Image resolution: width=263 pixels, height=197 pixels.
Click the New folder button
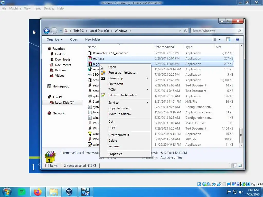pyautogui.click(x=93, y=40)
